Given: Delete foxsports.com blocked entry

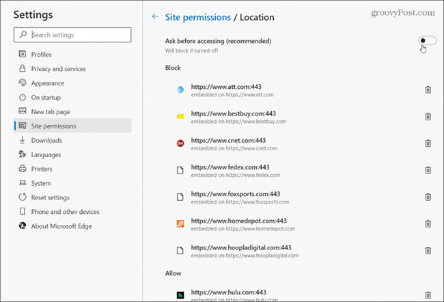Looking at the screenshot, I should (x=428, y=197).
